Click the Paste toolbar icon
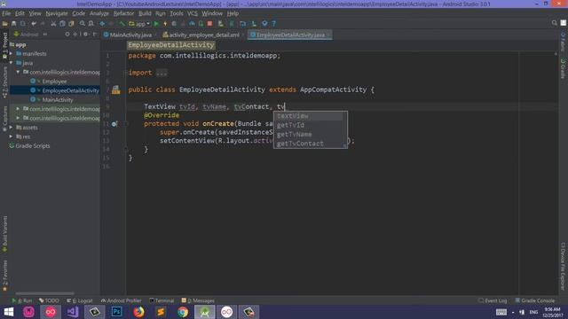This screenshot has height=319, width=568. click(71, 24)
